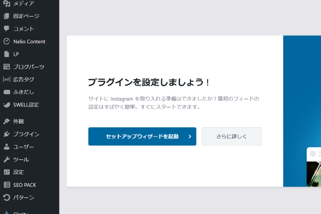Click the ツール wrench icon

pos(6,159)
